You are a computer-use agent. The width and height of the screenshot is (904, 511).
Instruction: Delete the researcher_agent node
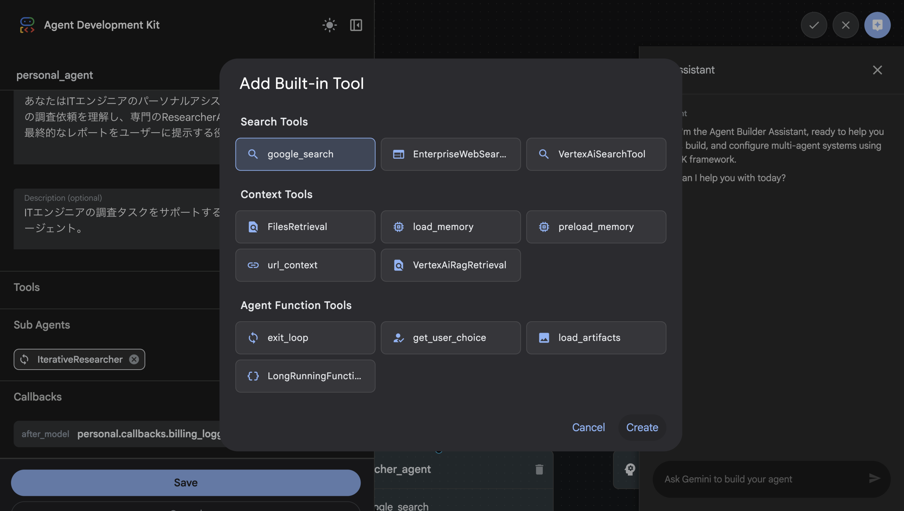coord(539,469)
